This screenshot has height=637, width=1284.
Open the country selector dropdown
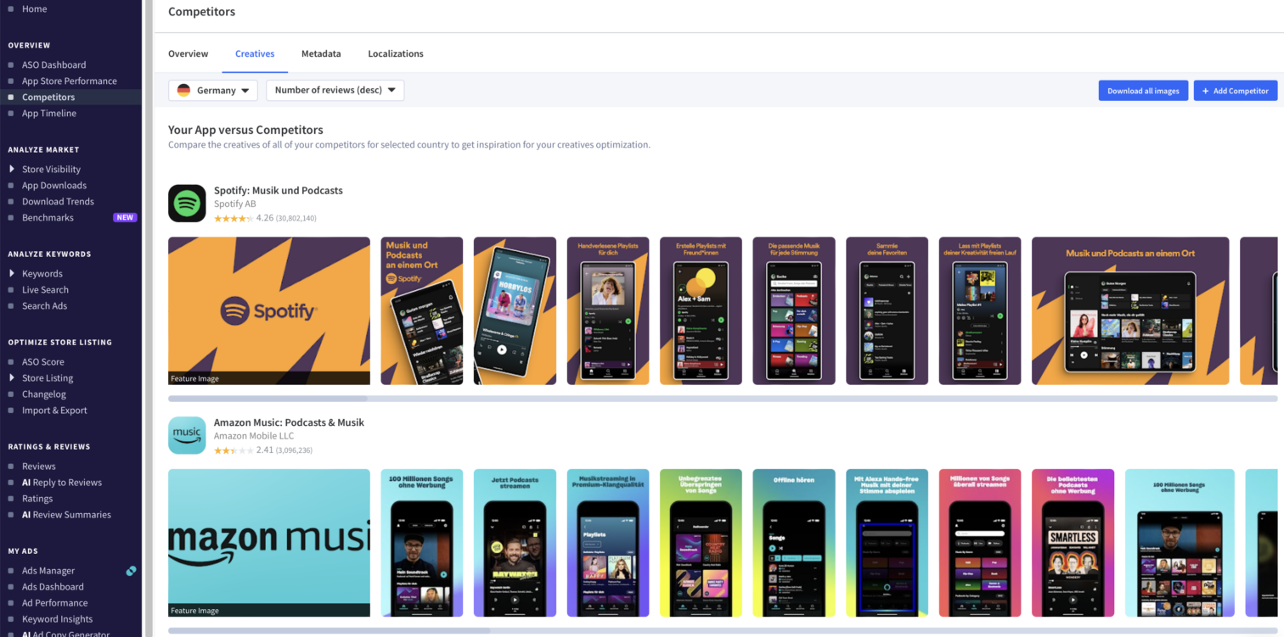click(x=212, y=90)
